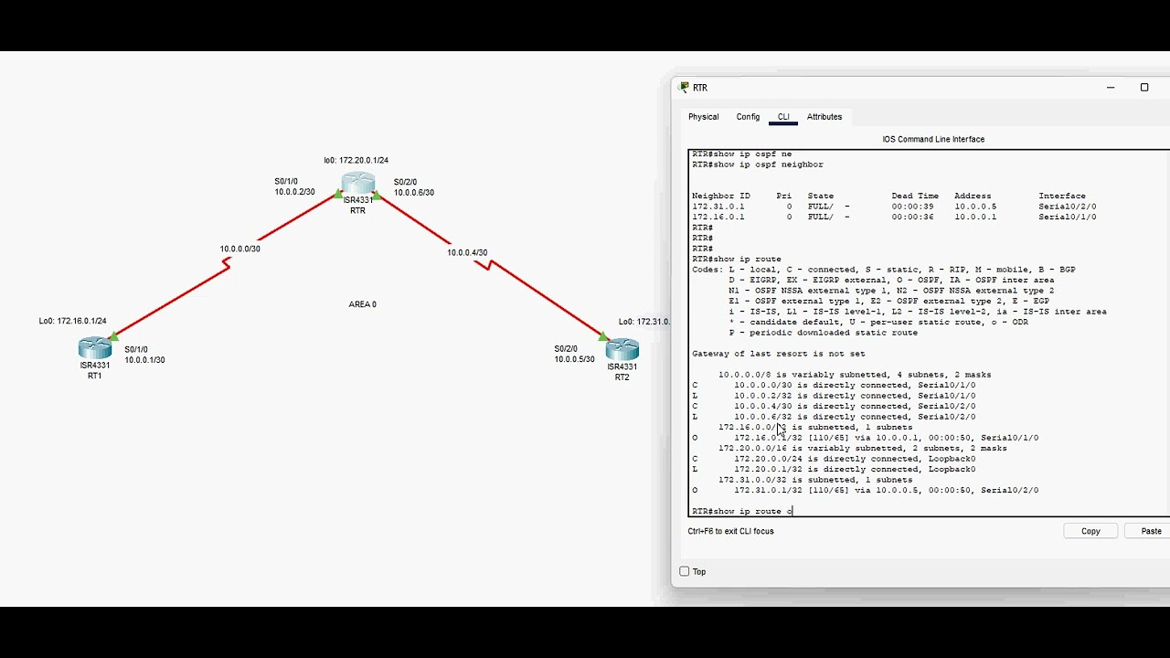Click RT1's S0/1/0 10.0.0.1/30 label

[x=145, y=355]
